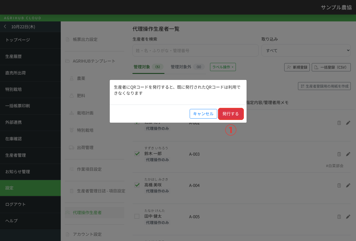
Task: Click 生産者登録用の用紙を作成 QR button
Action: pyautogui.click(x=324, y=86)
